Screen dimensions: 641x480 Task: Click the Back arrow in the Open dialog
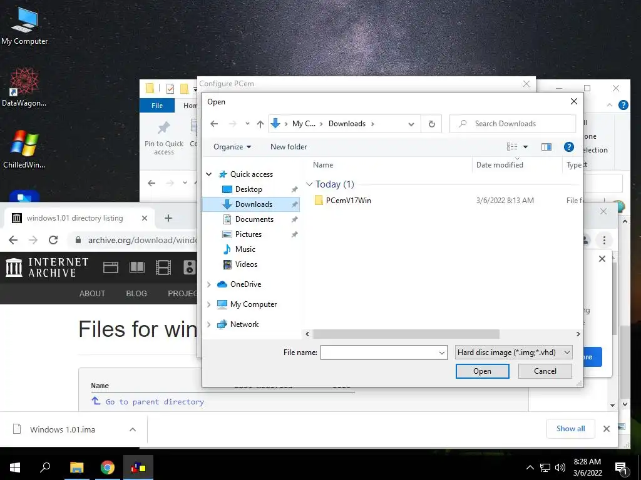tap(214, 124)
